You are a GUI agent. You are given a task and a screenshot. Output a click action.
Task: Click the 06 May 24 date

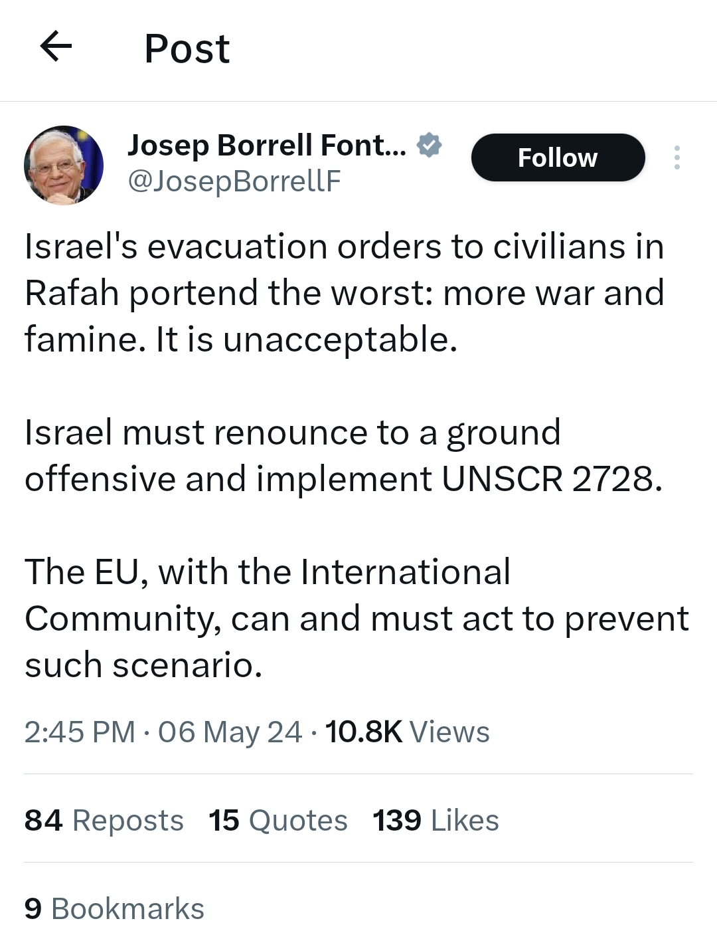coord(230,732)
